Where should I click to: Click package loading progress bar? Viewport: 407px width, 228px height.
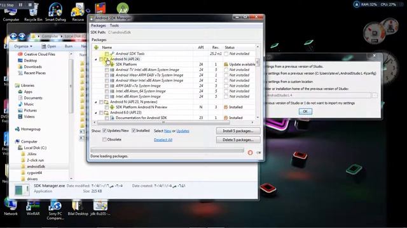(x=167, y=150)
